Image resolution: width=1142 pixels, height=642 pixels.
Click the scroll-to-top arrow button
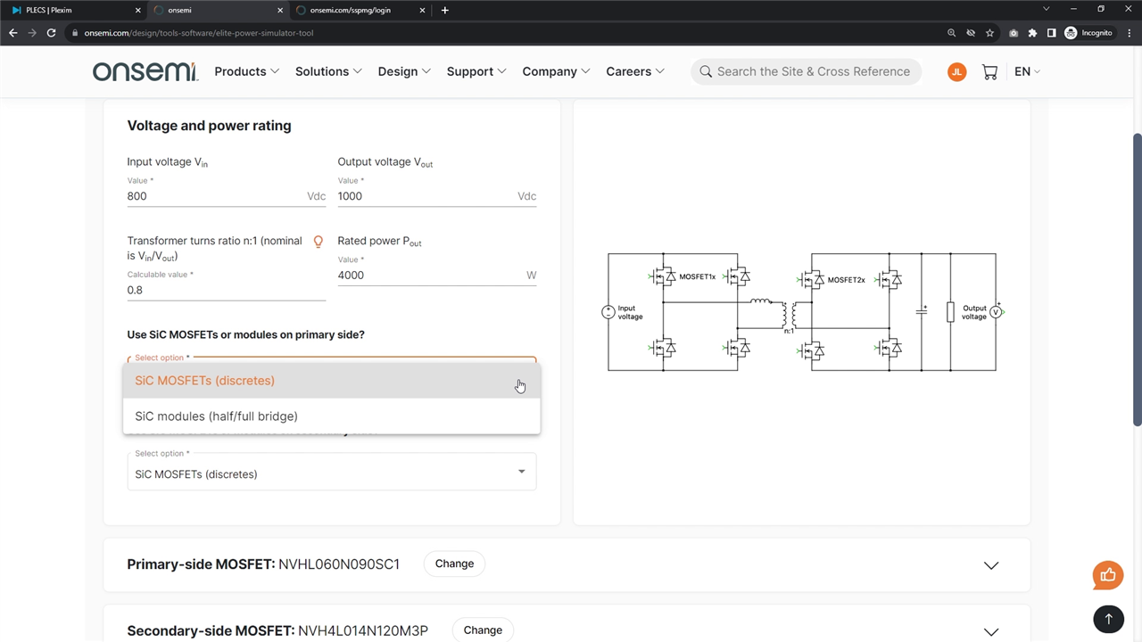[1108, 619]
